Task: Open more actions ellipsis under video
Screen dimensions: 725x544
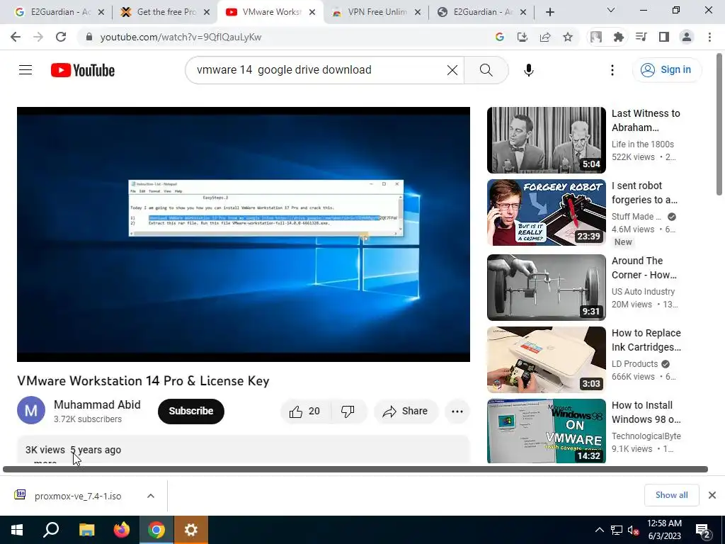Action: click(457, 411)
